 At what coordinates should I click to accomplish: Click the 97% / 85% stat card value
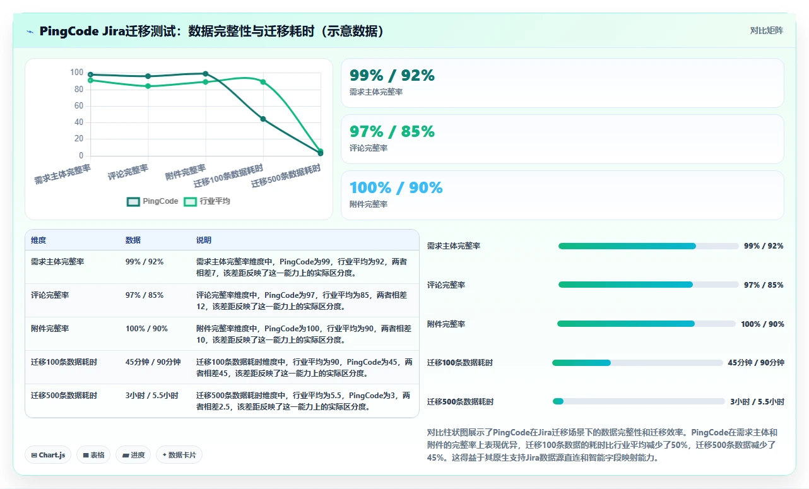pyautogui.click(x=392, y=131)
